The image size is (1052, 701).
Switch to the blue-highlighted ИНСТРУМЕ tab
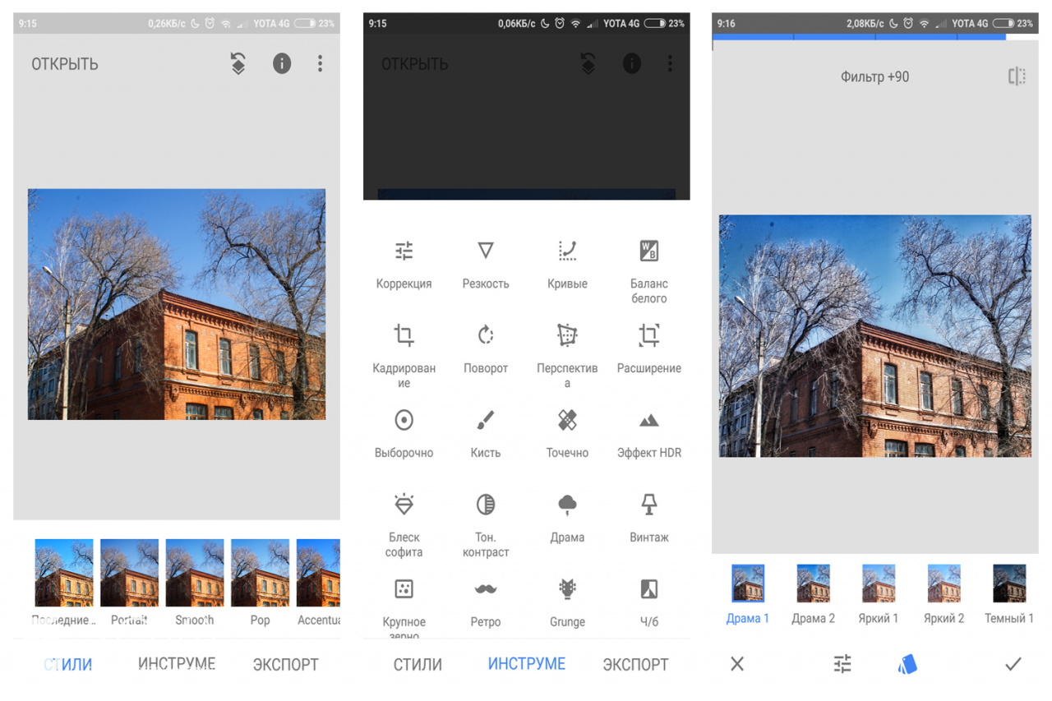tap(526, 664)
